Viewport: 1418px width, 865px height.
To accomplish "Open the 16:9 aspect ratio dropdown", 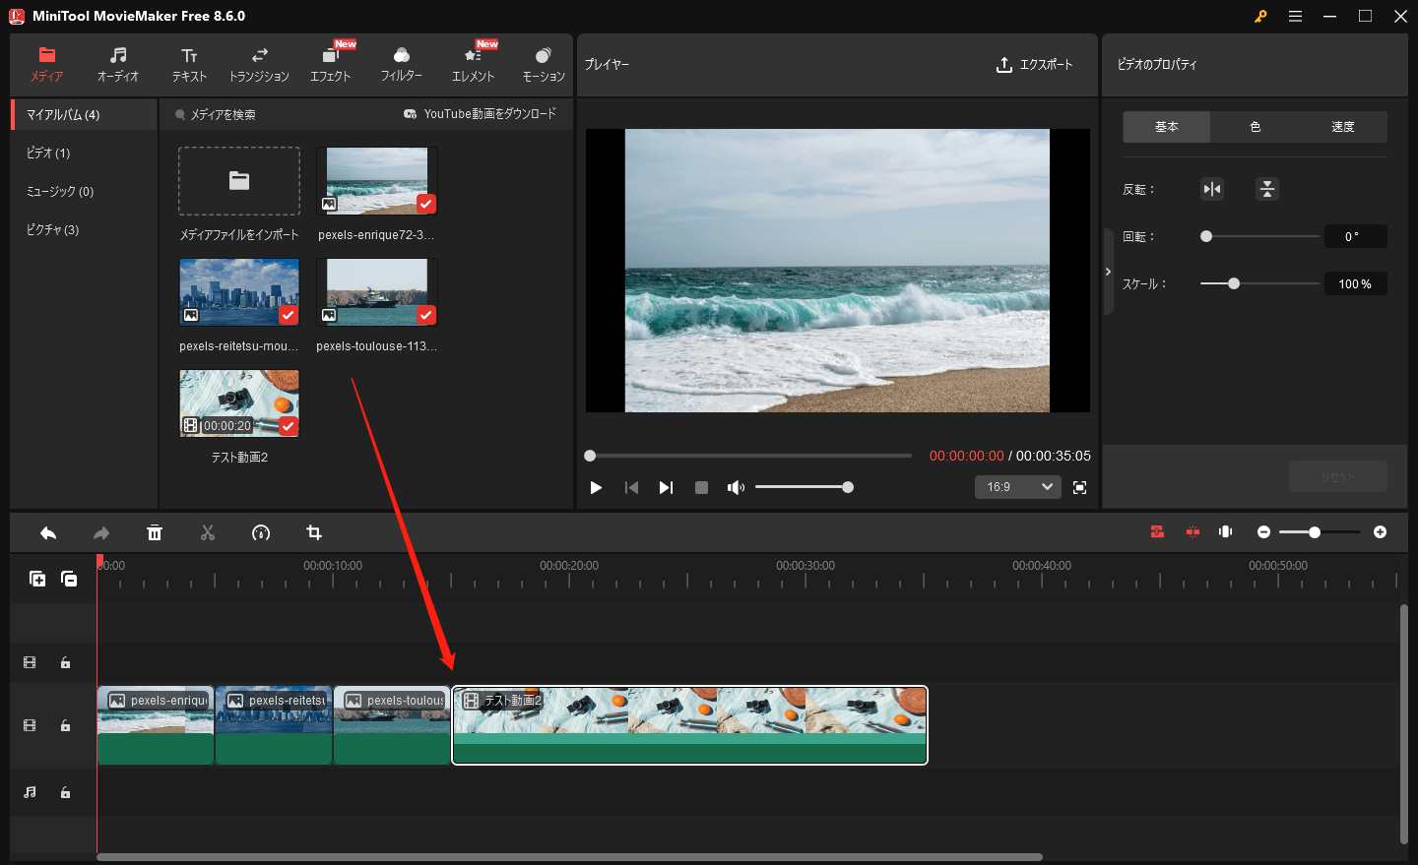I will coord(1017,486).
